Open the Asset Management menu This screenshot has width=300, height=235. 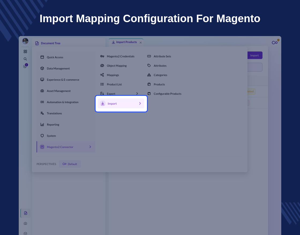pyautogui.click(x=66, y=91)
